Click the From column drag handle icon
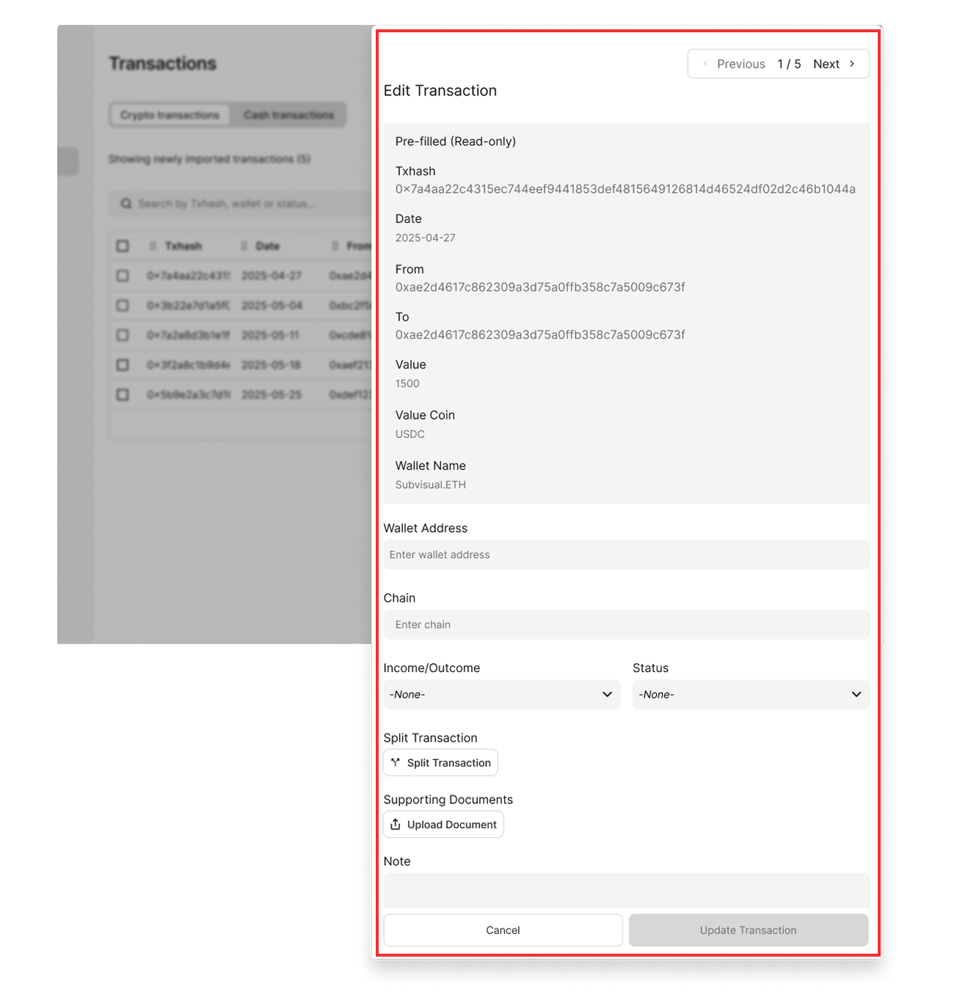The image size is (957, 1008). [x=335, y=246]
